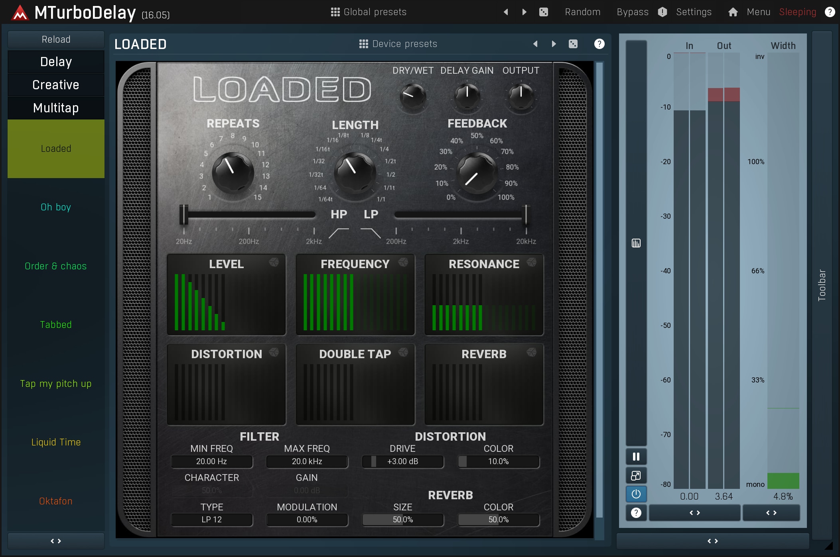The height and width of the screenshot is (557, 840).
Task: Click the reverb COLOR value field
Action: point(499,520)
